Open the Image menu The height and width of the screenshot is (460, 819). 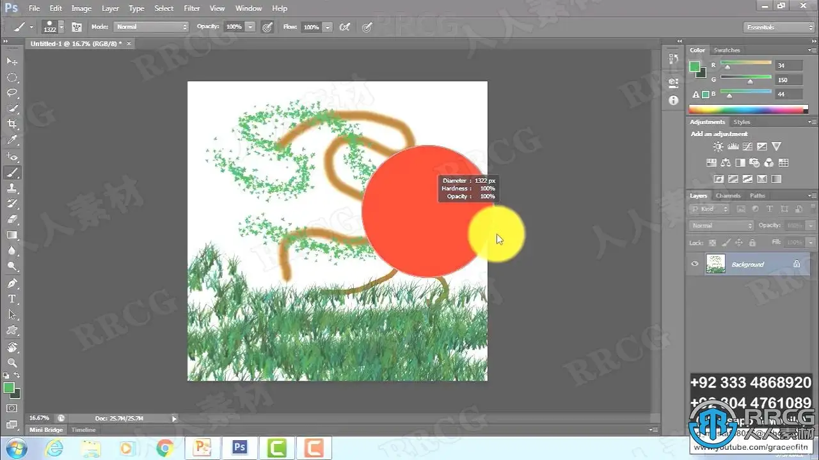pyautogui.click(x=81, y=8)
